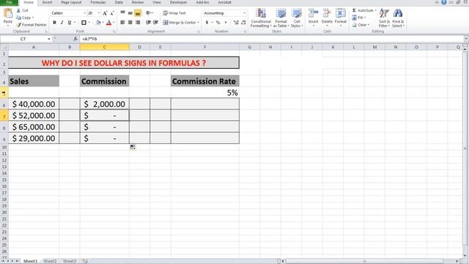Switch to the Page Layout tab
The height and width of the screenshot is (264, 469).
click(71, 2)
